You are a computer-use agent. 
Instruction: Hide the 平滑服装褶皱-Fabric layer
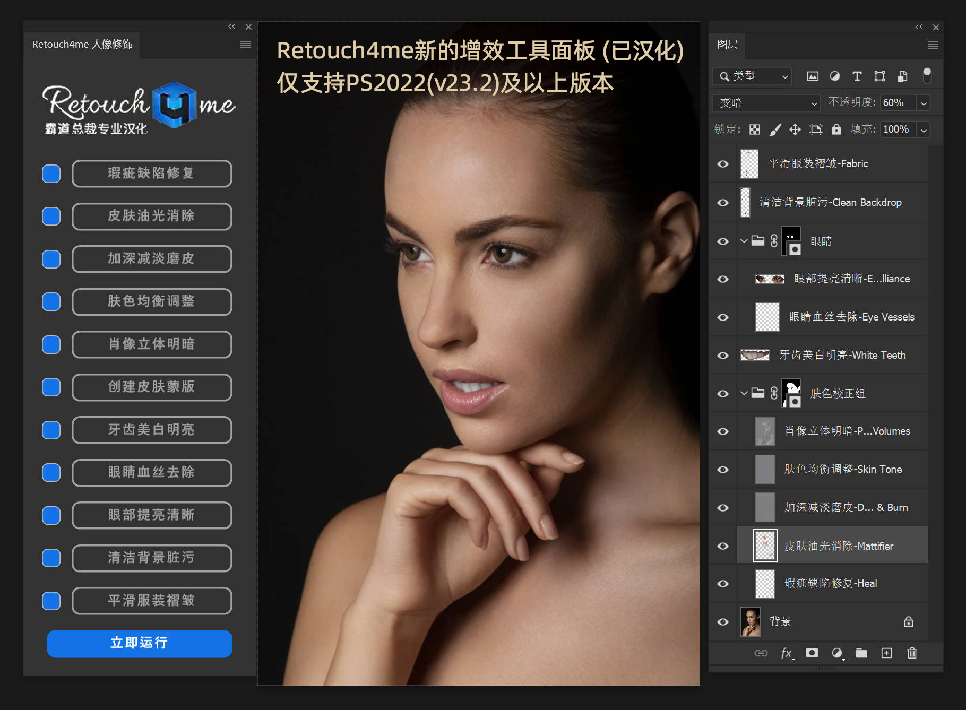pos(723,164)
